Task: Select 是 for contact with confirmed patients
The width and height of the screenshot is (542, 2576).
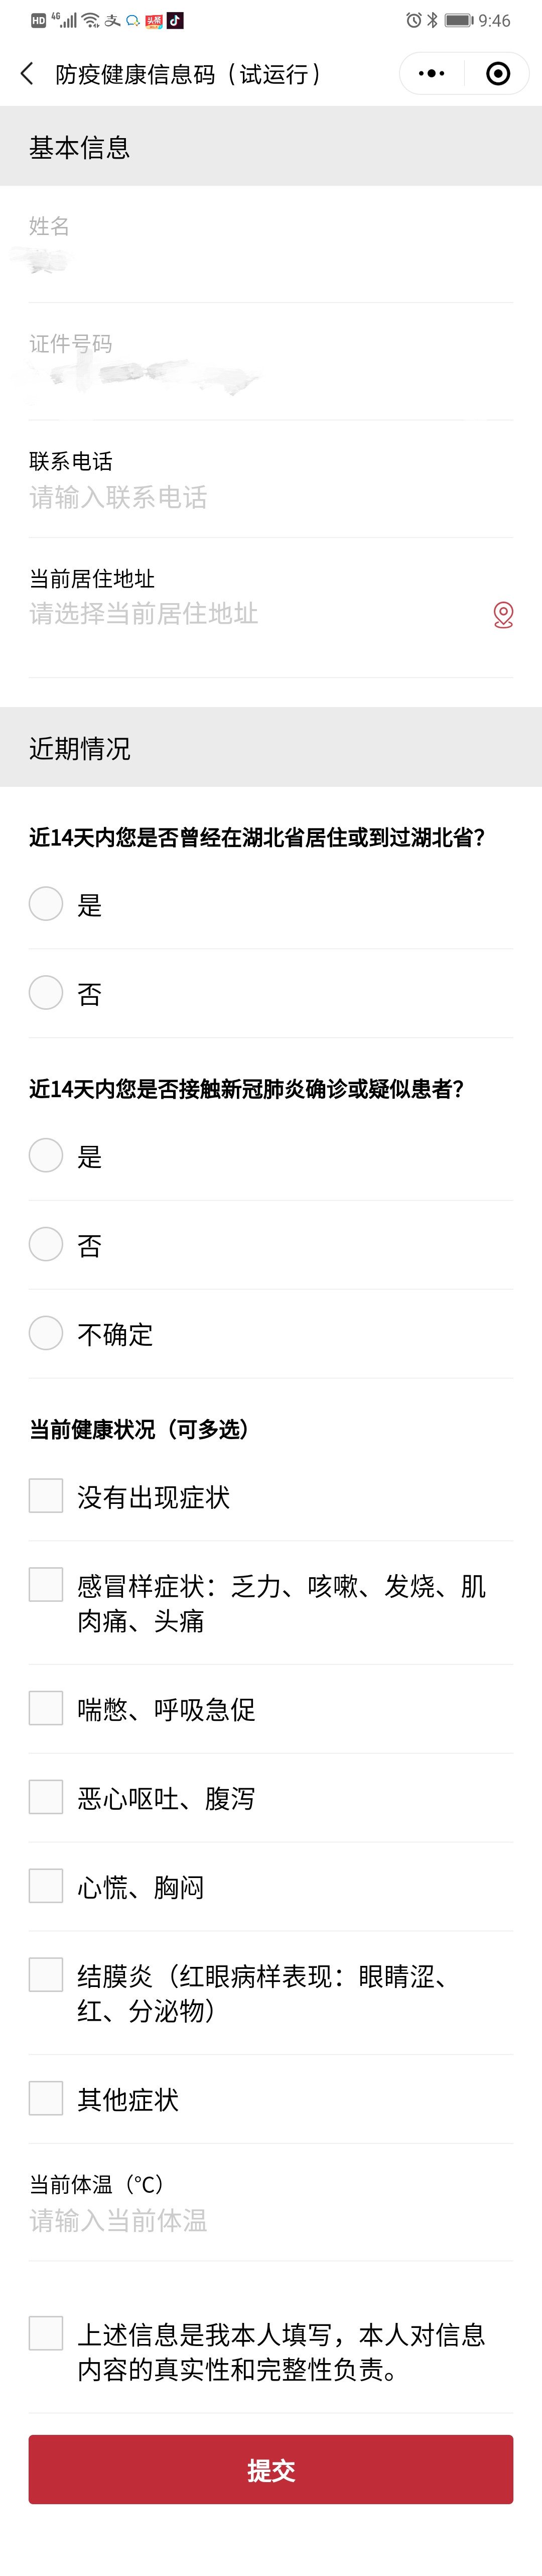Action: pyautogui.click(x=46, y=1156)
